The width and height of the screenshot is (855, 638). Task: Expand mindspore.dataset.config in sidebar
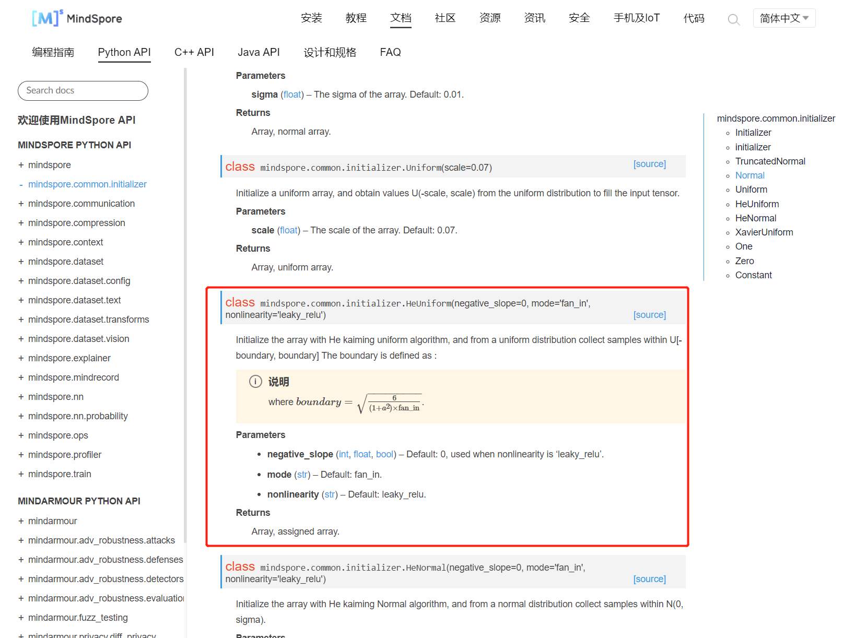[21, 281]
